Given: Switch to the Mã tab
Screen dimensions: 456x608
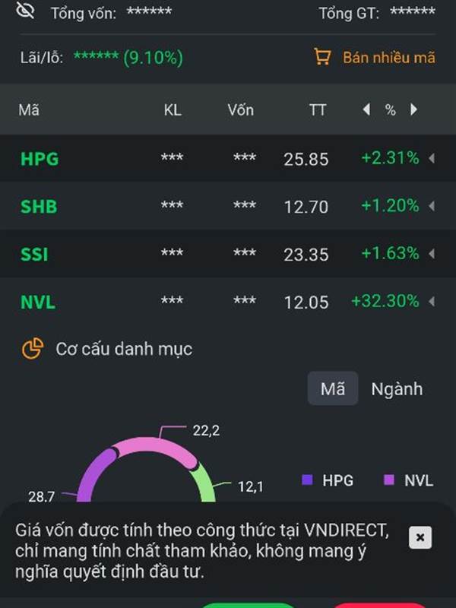Looking at the screenshot, I should pyautogui.click(x=333, y=388).
